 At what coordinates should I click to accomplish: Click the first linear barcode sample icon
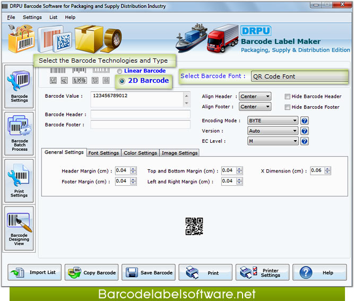click(x=57, y=71)
